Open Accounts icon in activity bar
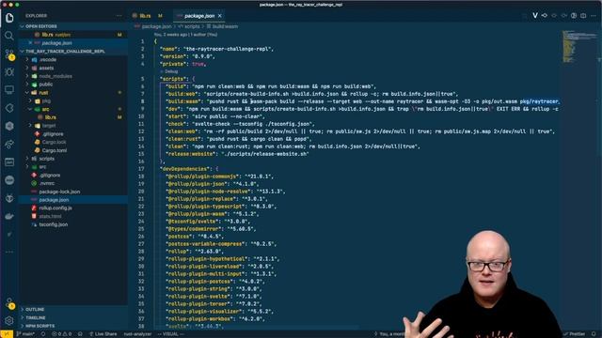This screenshot has width=602, height=338. coord(9,303)
